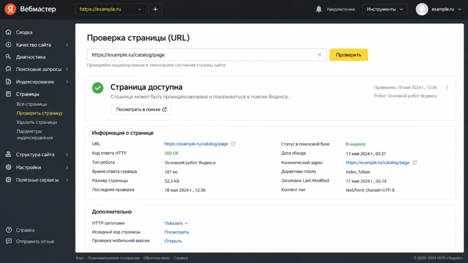The image size is (468, 263).
Task: Click the yellow Проверить button
Action: point(349,55)
